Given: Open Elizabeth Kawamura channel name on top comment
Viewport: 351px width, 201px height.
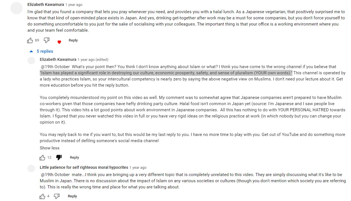Looking at the screenshot, I should (46, 4).
